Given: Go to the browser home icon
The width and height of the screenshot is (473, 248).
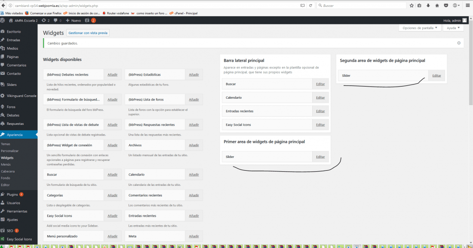Looking at the screenshot, I should (437, 6).
